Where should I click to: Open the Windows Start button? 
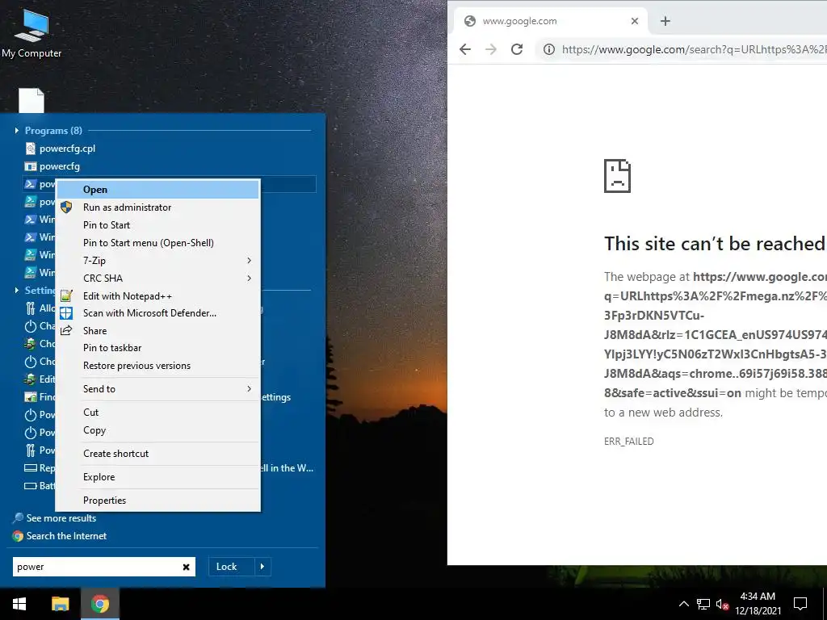point(19,604)
